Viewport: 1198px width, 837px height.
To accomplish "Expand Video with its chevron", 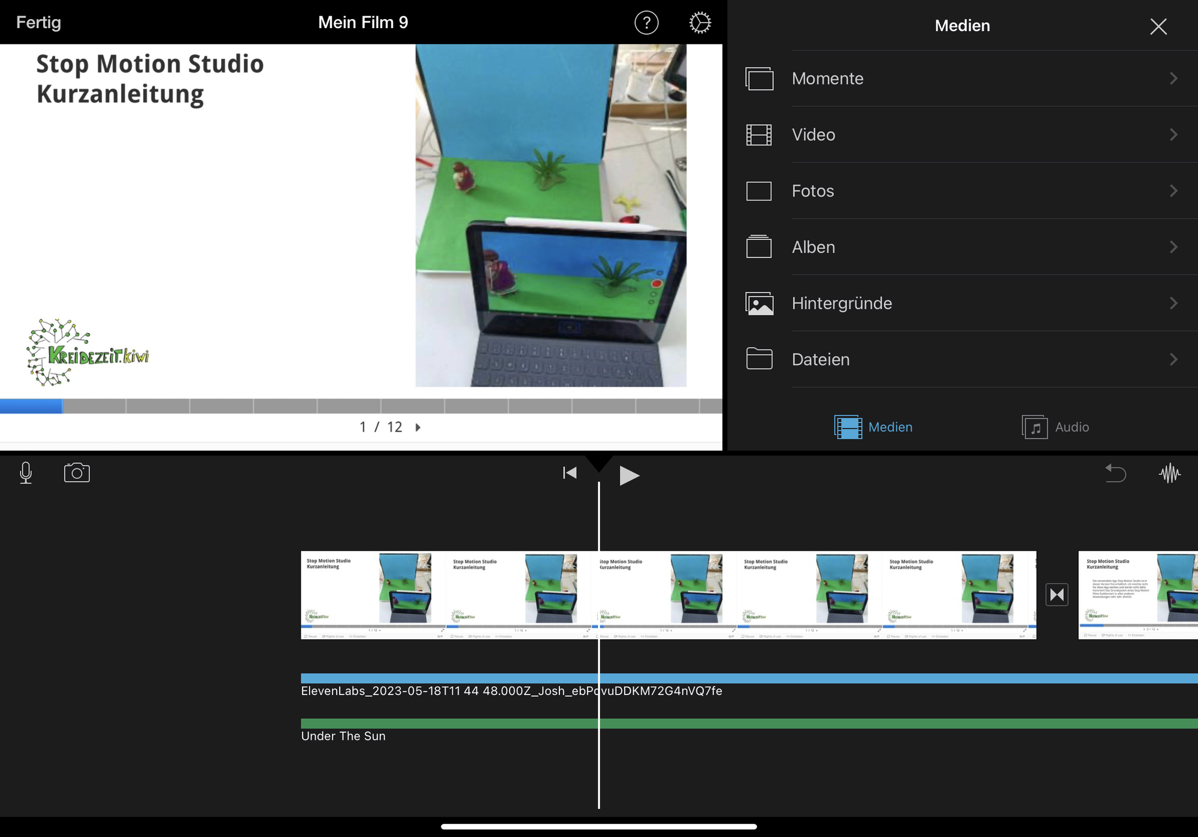I will tap(1173, 135).
